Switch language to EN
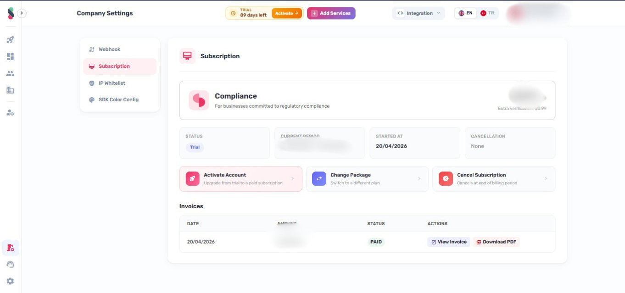This screenshot has width=625, height=293. tap(466, 13)
